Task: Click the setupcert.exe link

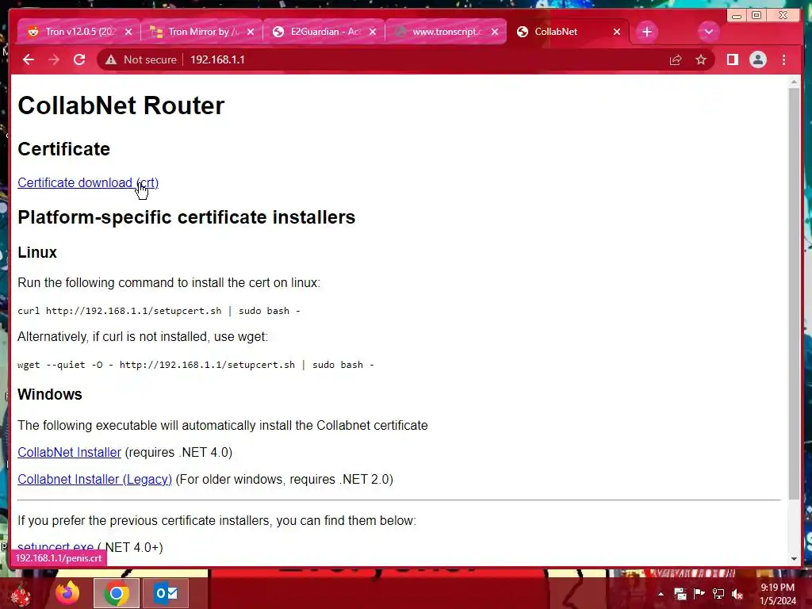Action: click(56, 547)
